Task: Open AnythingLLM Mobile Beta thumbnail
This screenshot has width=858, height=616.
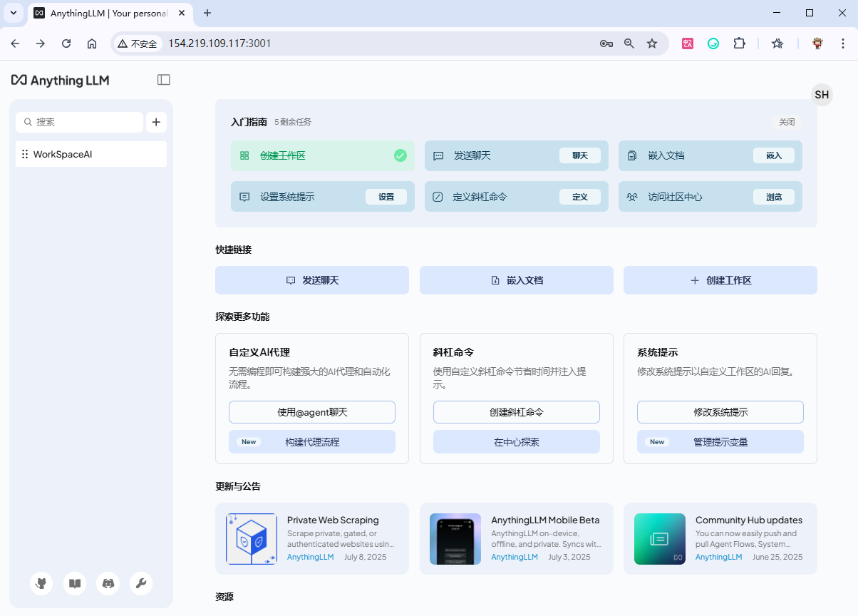Action: pos(455,539)
